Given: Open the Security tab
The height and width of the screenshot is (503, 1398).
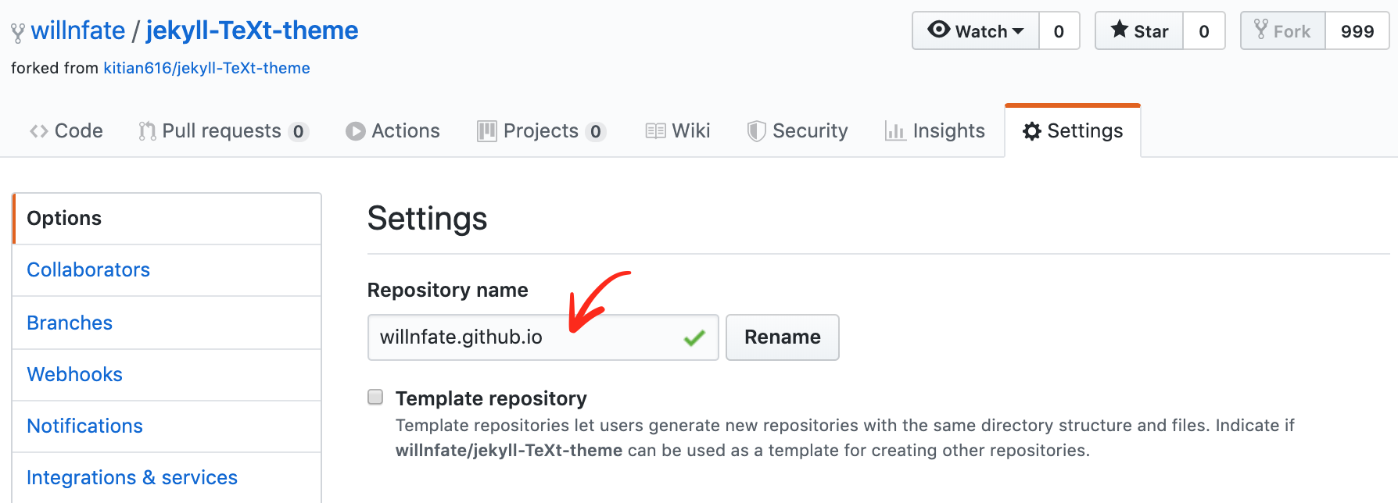Looking at the screenshot, I should (798, 131).
